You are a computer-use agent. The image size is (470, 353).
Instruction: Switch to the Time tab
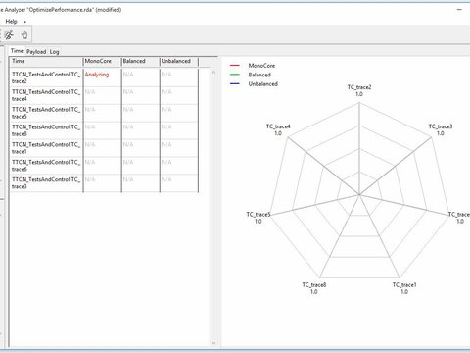pyautogui.click(x=17, y=51)
